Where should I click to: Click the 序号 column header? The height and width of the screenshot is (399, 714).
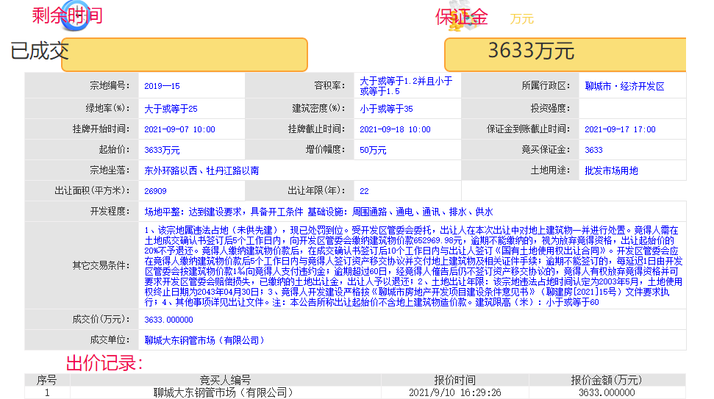pyautogui.click(x=47, y=380)
